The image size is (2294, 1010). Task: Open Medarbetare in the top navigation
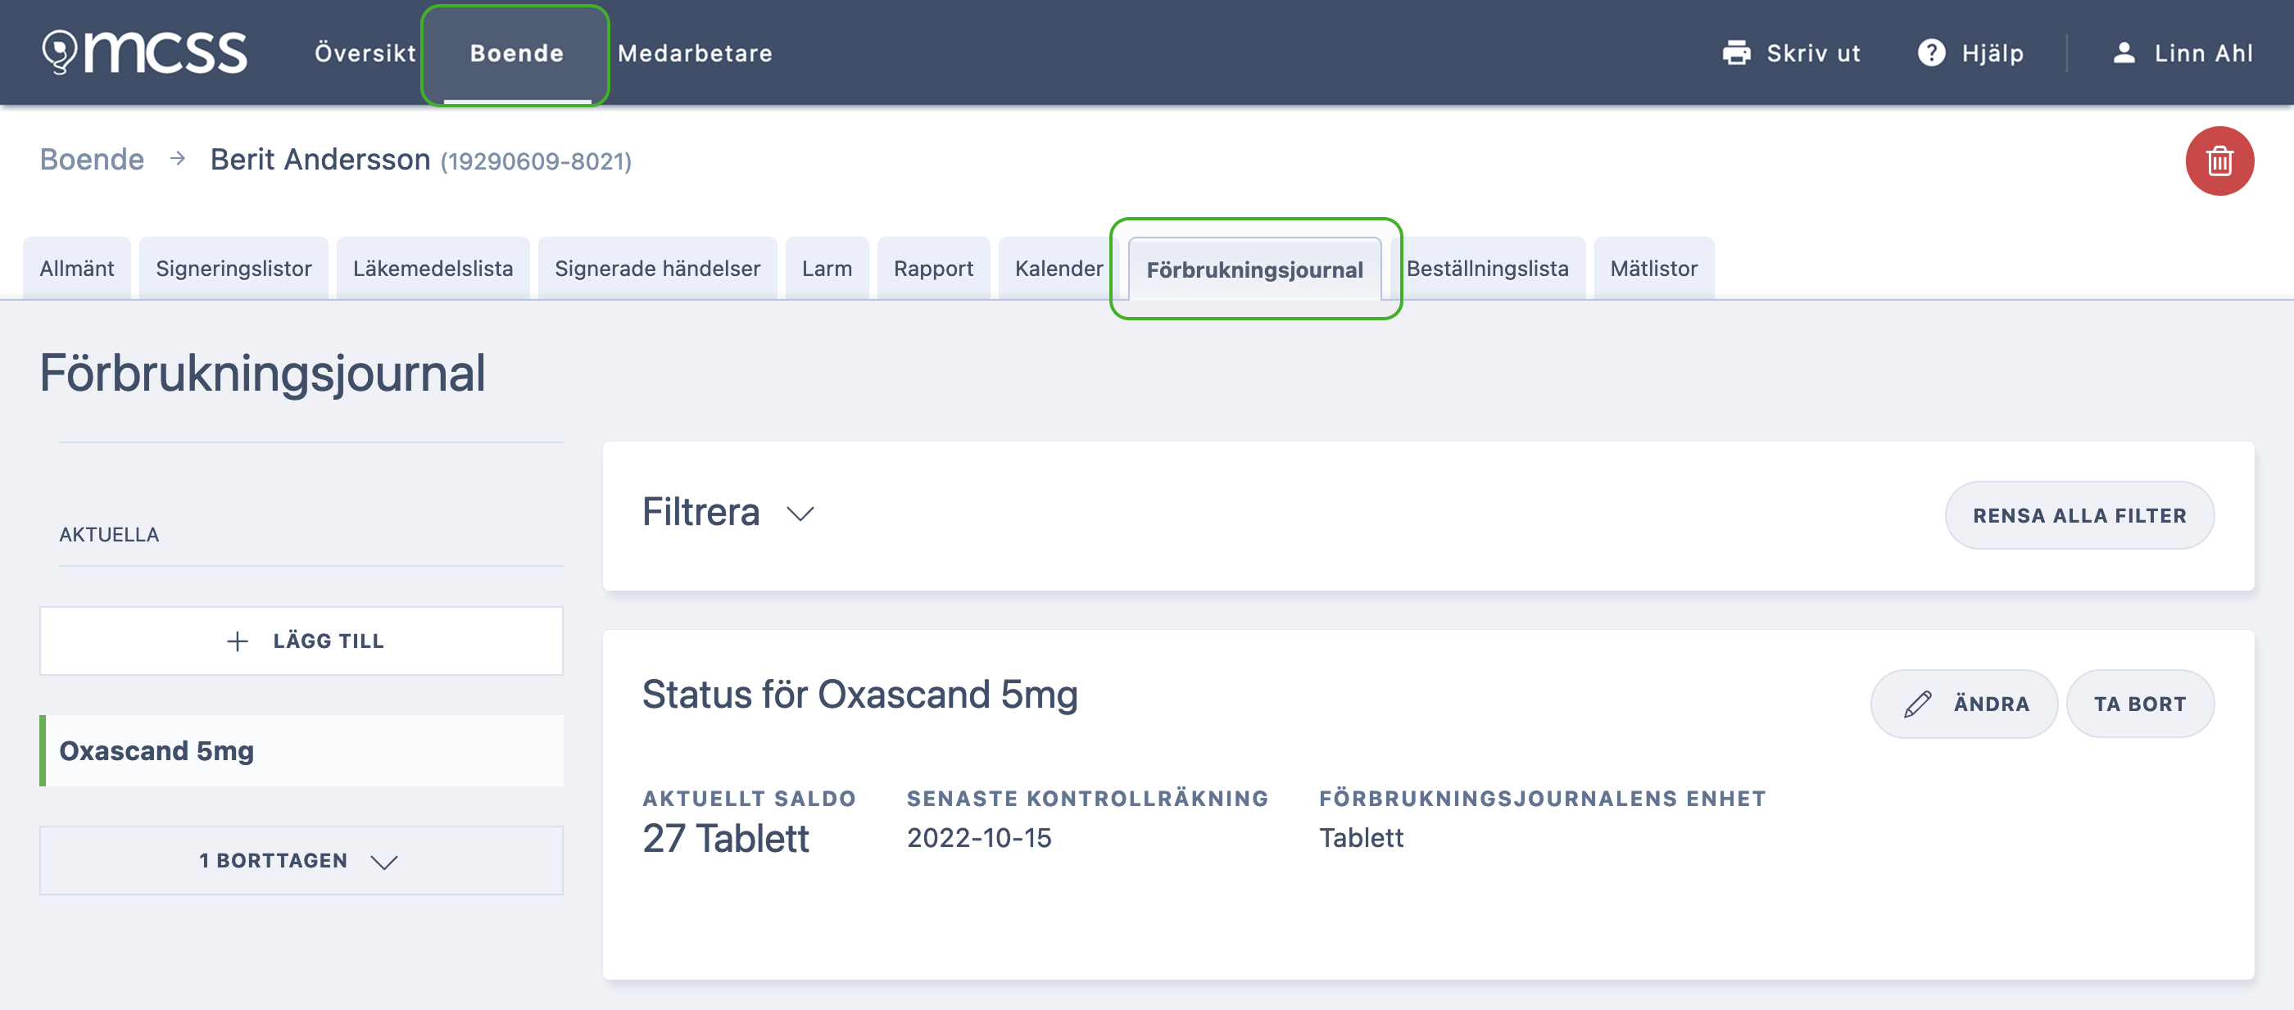point(695,52)
